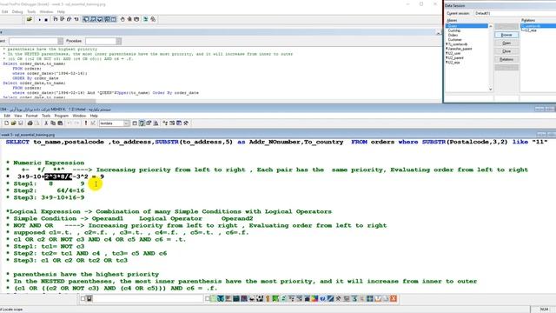
Task: Open View menu in main window
Action: click(x=17, y=116)
